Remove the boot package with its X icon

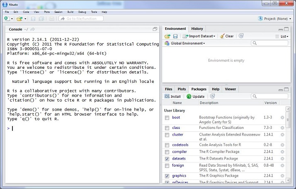[x=282, y=117]
